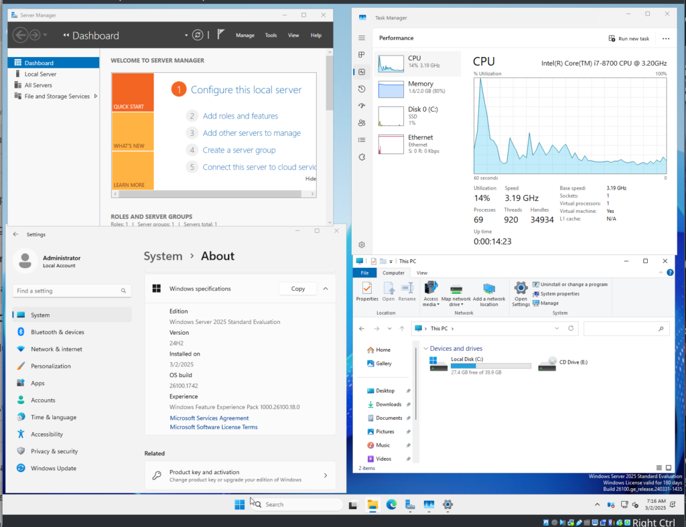The width and height of the screenshot is (686, 527).
Task: Expand File and Storage Services in sidebar
Action: point(96,96)
